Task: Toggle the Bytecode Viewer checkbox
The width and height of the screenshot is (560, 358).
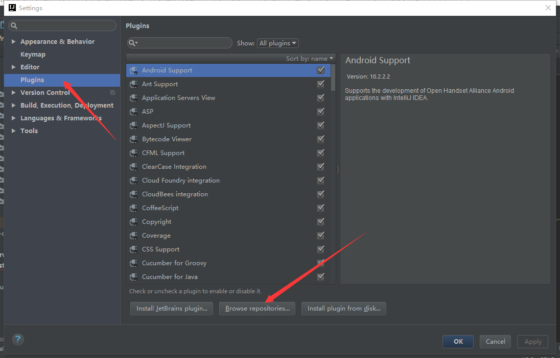Action: coord(321,139)
